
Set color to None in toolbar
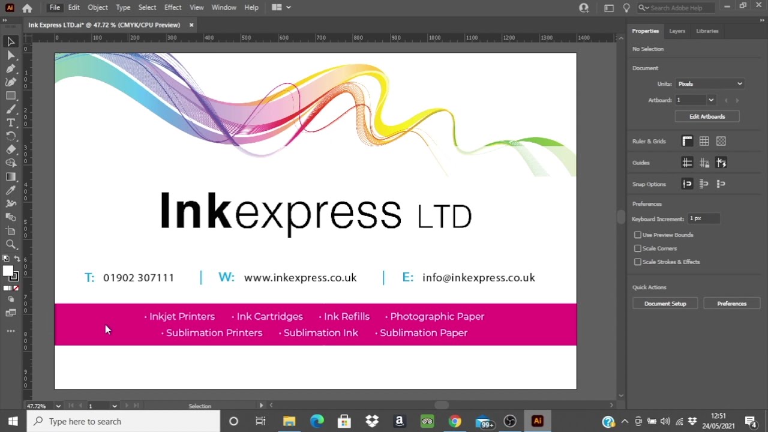16,289
